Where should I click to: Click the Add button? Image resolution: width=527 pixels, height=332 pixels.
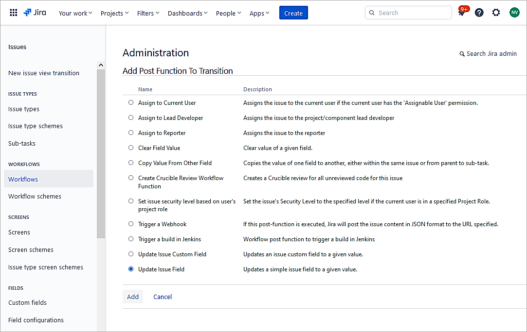click(x=132, y=297)
